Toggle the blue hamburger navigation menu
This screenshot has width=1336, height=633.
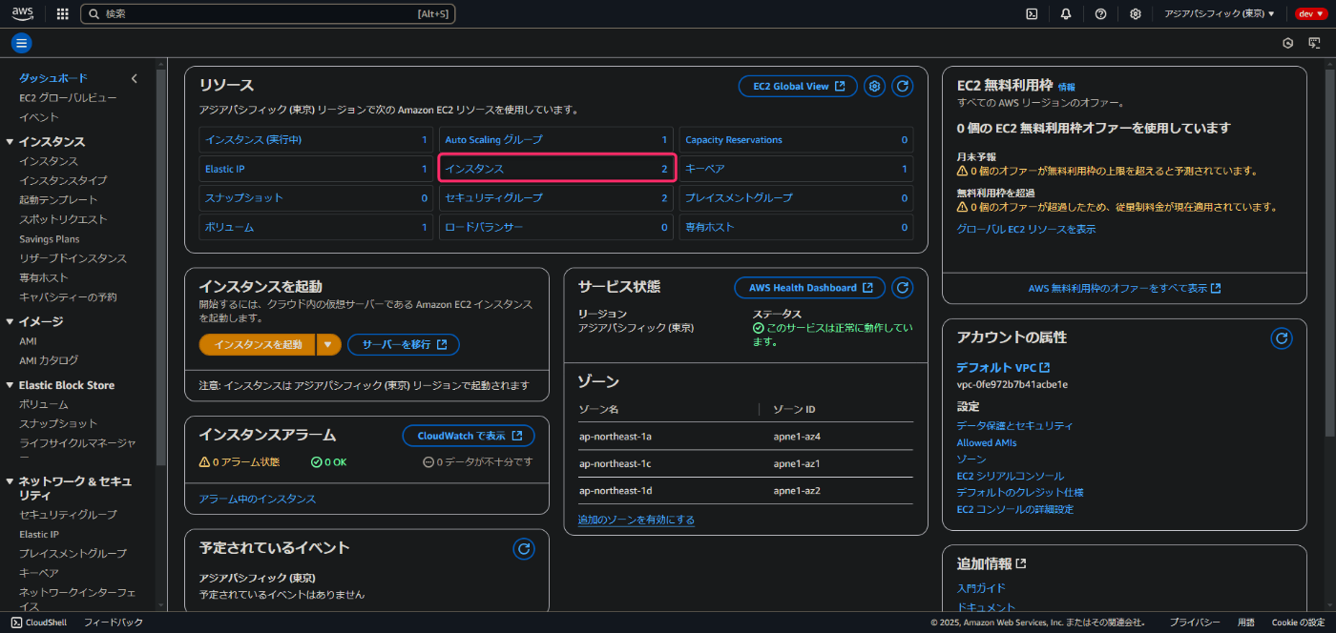(x=21, y=43)
